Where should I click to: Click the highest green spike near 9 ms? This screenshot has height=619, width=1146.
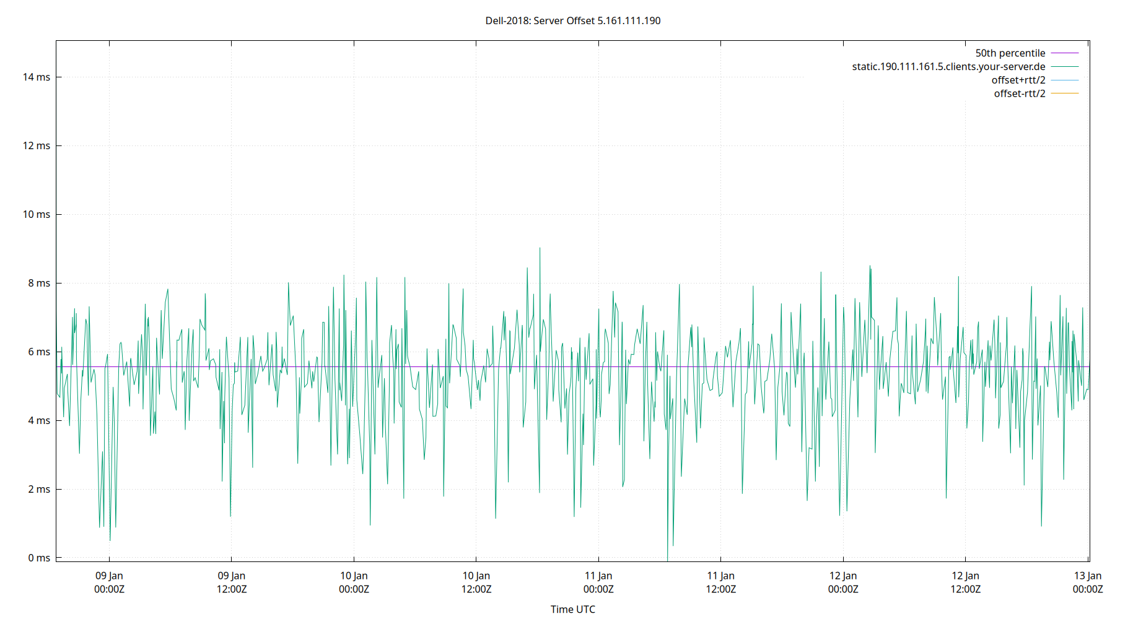coord(539,248)
